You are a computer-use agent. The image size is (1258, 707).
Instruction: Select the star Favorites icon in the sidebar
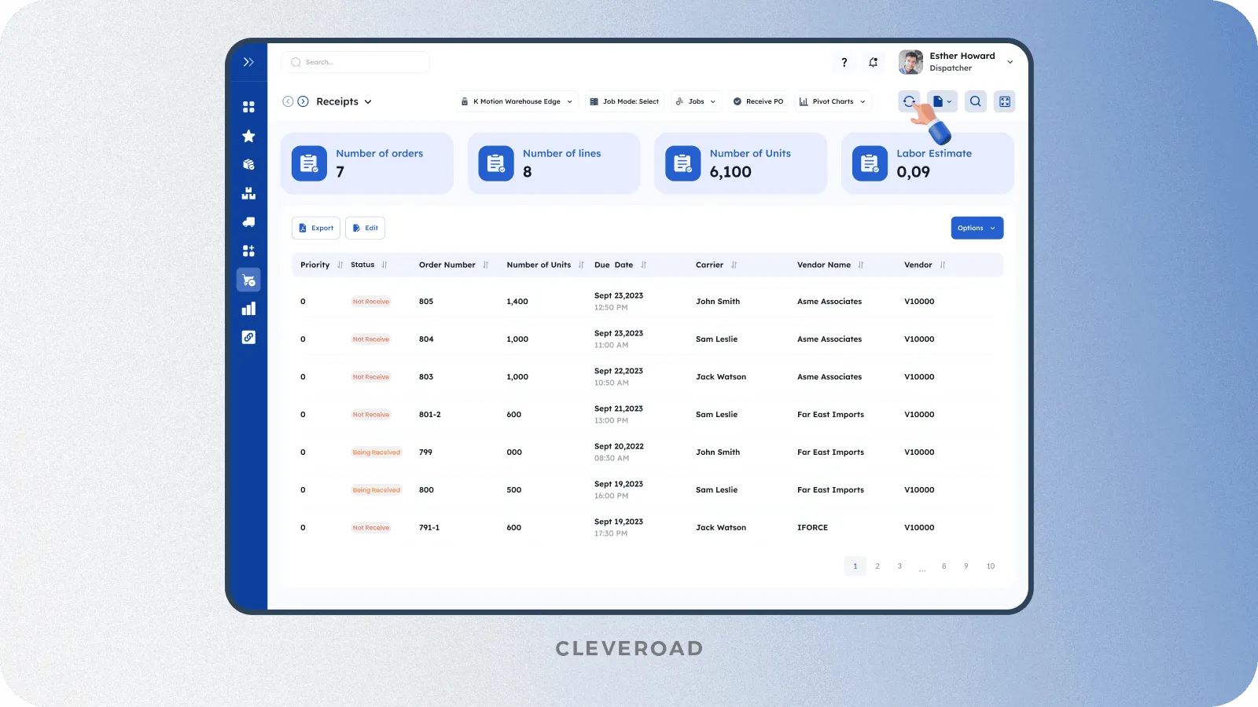click(x=248, y=135)
